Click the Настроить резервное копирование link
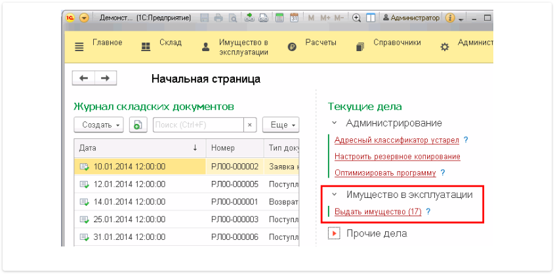Viewport: 555px width, 274px height. (x=397, y=157)
